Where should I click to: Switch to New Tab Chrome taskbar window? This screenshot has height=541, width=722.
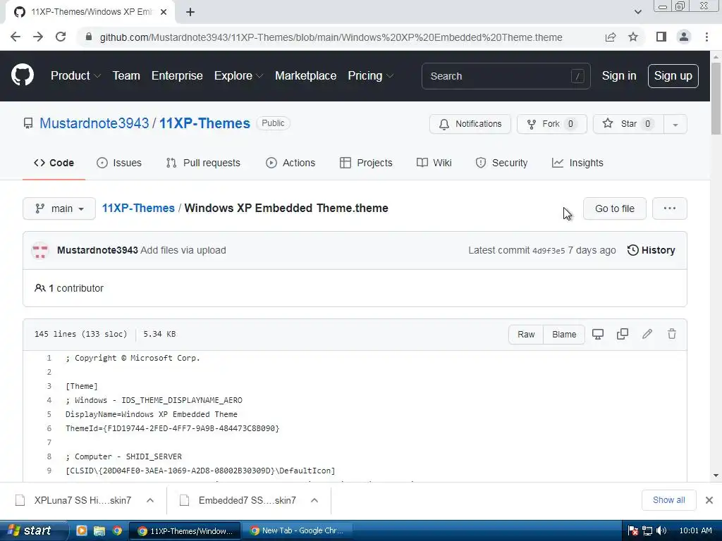click(x=298, y=531)
